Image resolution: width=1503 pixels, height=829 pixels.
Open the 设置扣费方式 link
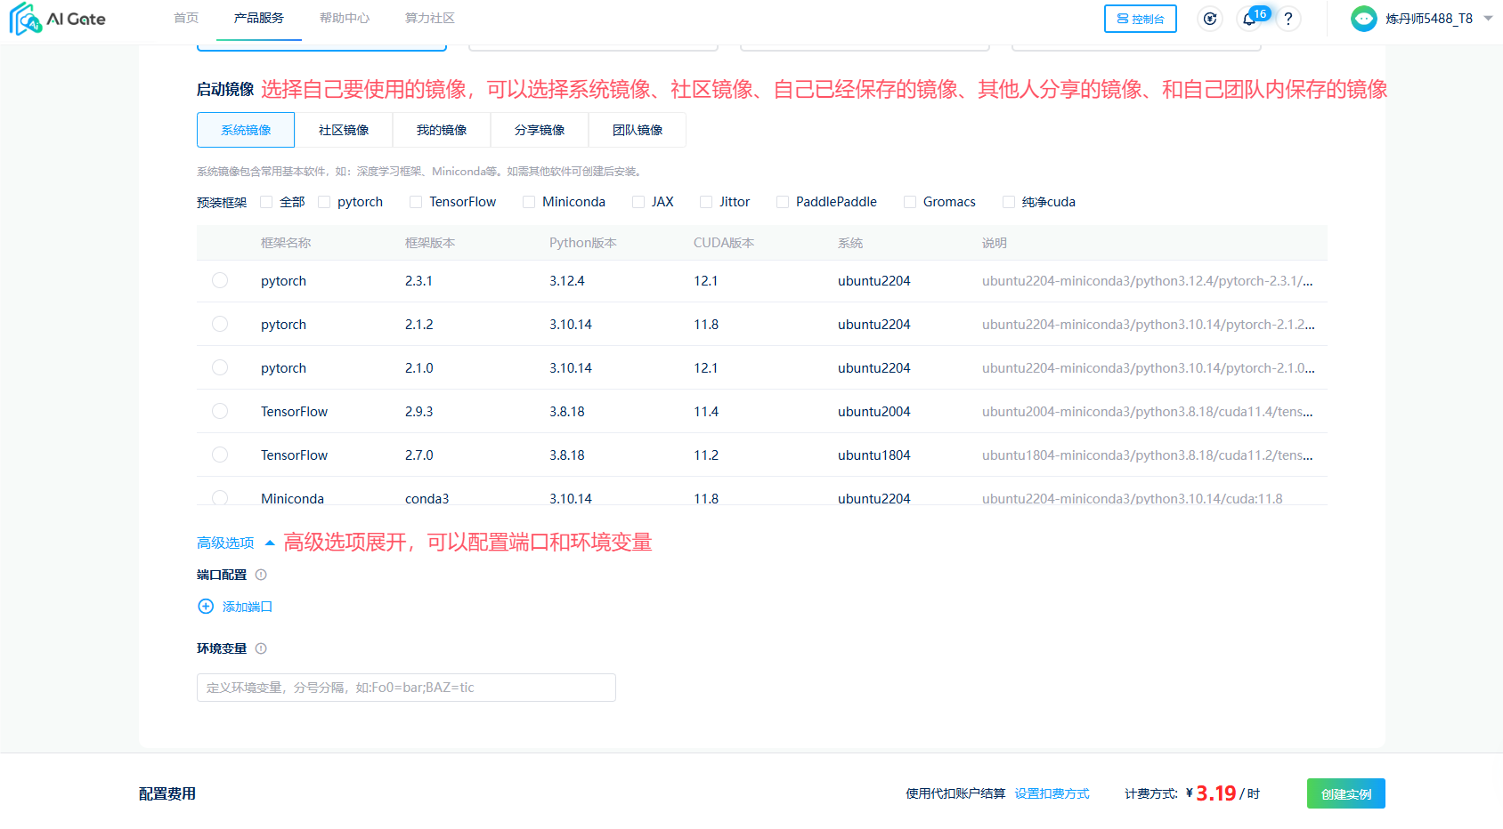click(1052, 793)
